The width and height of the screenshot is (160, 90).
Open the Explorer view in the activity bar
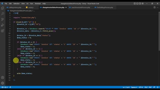pos(2,8)
